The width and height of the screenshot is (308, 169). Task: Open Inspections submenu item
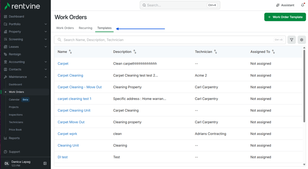(16, 115)
